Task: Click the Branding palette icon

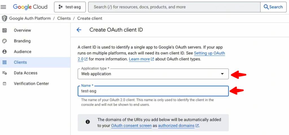Action: pos(5,41)
